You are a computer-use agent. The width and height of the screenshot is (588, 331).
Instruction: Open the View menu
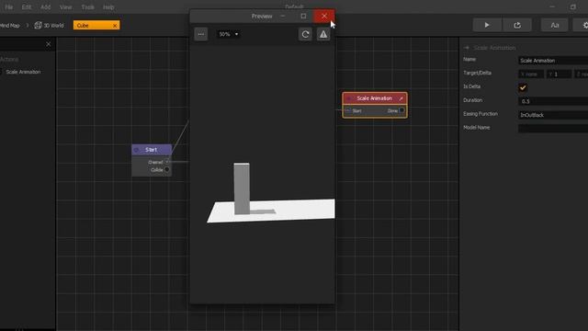coord(65,7)
